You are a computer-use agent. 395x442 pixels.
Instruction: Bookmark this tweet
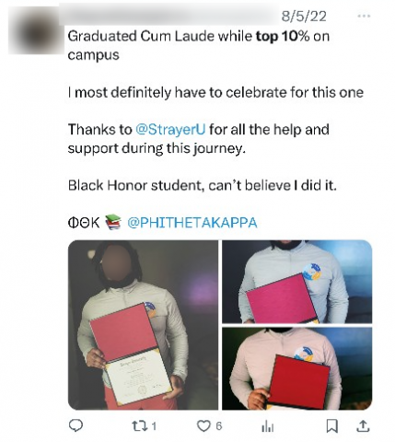[x=331, y=426]
